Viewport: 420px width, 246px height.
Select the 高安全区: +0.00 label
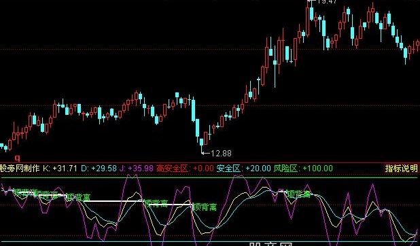185,169
